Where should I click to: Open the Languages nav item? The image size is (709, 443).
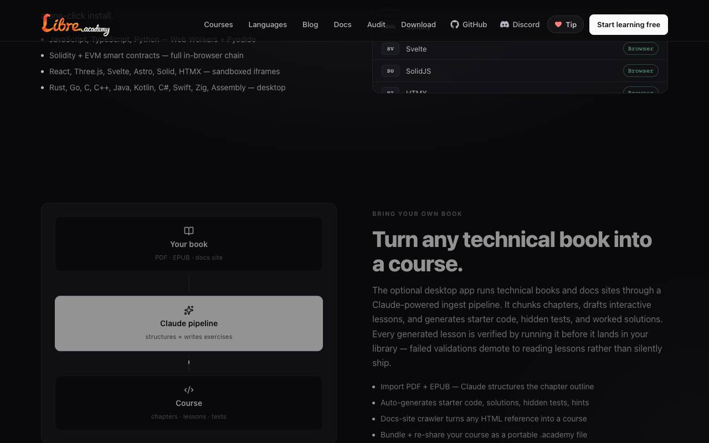[268, 24]
